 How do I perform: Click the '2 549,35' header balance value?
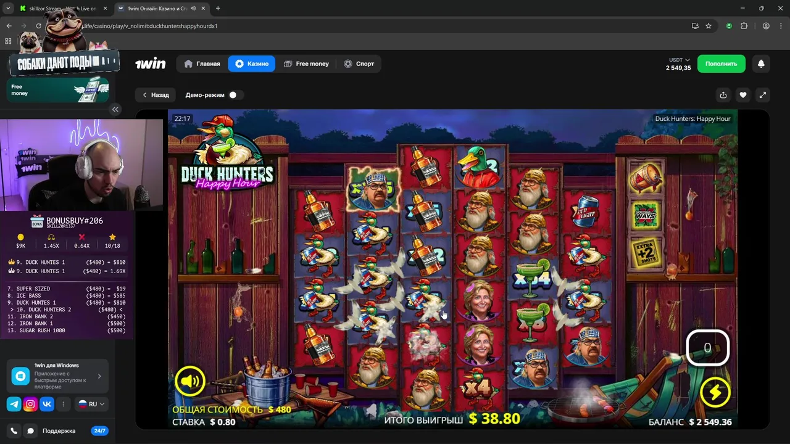[x=678, y=68]
